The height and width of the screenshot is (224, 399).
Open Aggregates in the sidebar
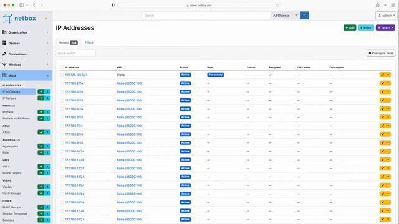[x=10, y=146]
